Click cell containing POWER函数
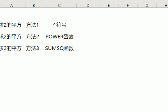 click(x=59, y=37)
